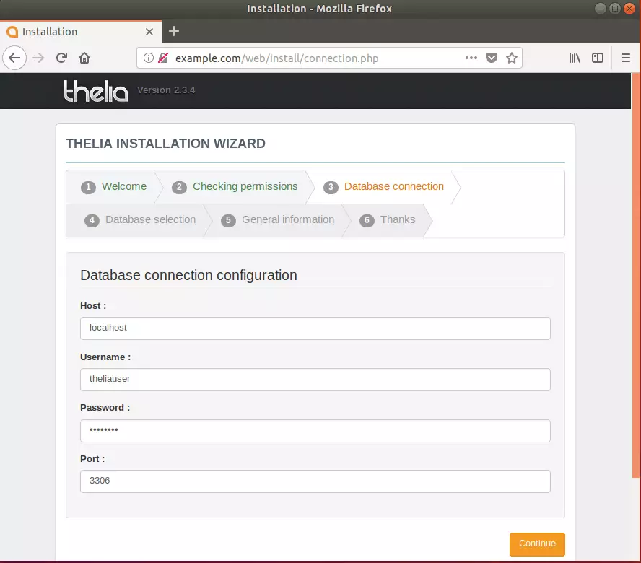
Task: Select step 5 General information
Action: pyautogui.click(x=278, y=220)
